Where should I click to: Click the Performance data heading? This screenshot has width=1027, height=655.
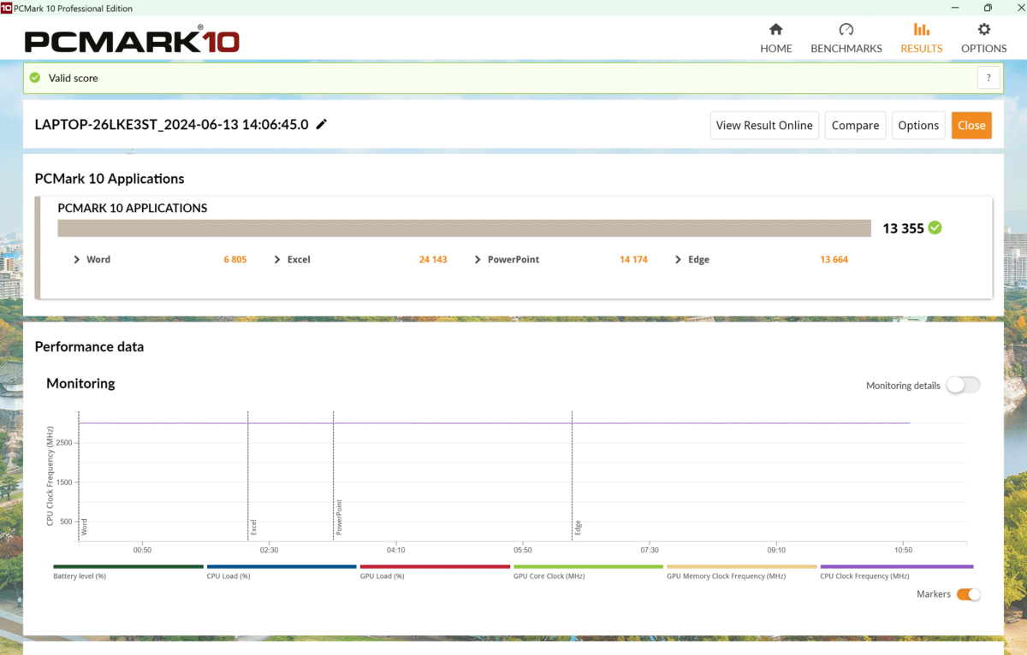click(x=89, y=346)
